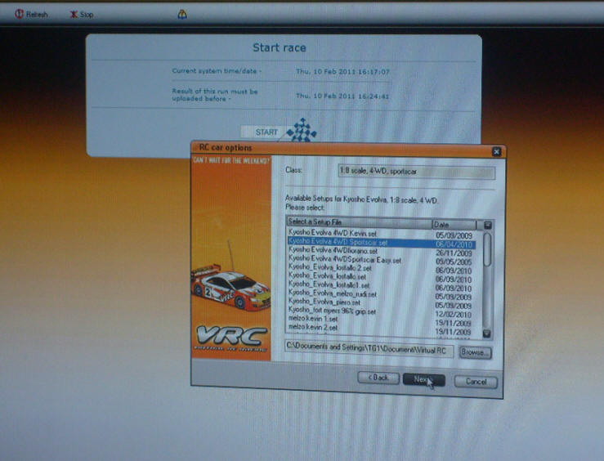Sort by Select a Setup File header
Viewport: 604px width, 461px height.
[x=358, y=223]
